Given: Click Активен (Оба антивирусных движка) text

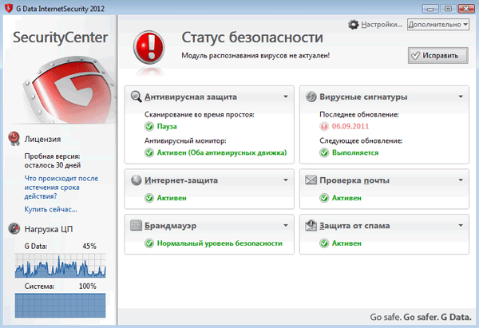Looking at the screenshot, I should [222, 152].
